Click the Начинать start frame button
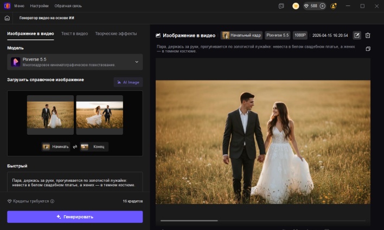Viewport: 384px width, 230px height. click(x=56, y=147)
